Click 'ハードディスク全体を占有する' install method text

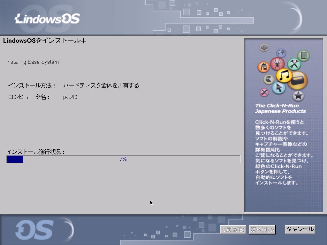(x=101, y=85)
